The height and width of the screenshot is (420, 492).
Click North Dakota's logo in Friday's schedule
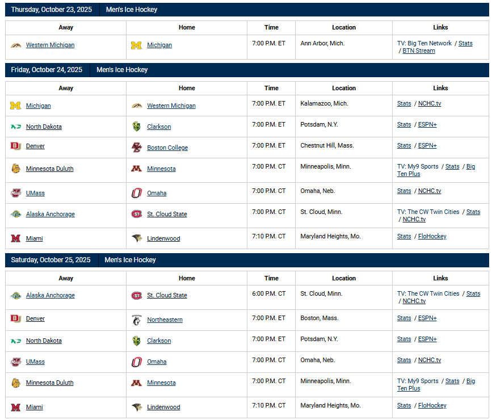point(15,127)
